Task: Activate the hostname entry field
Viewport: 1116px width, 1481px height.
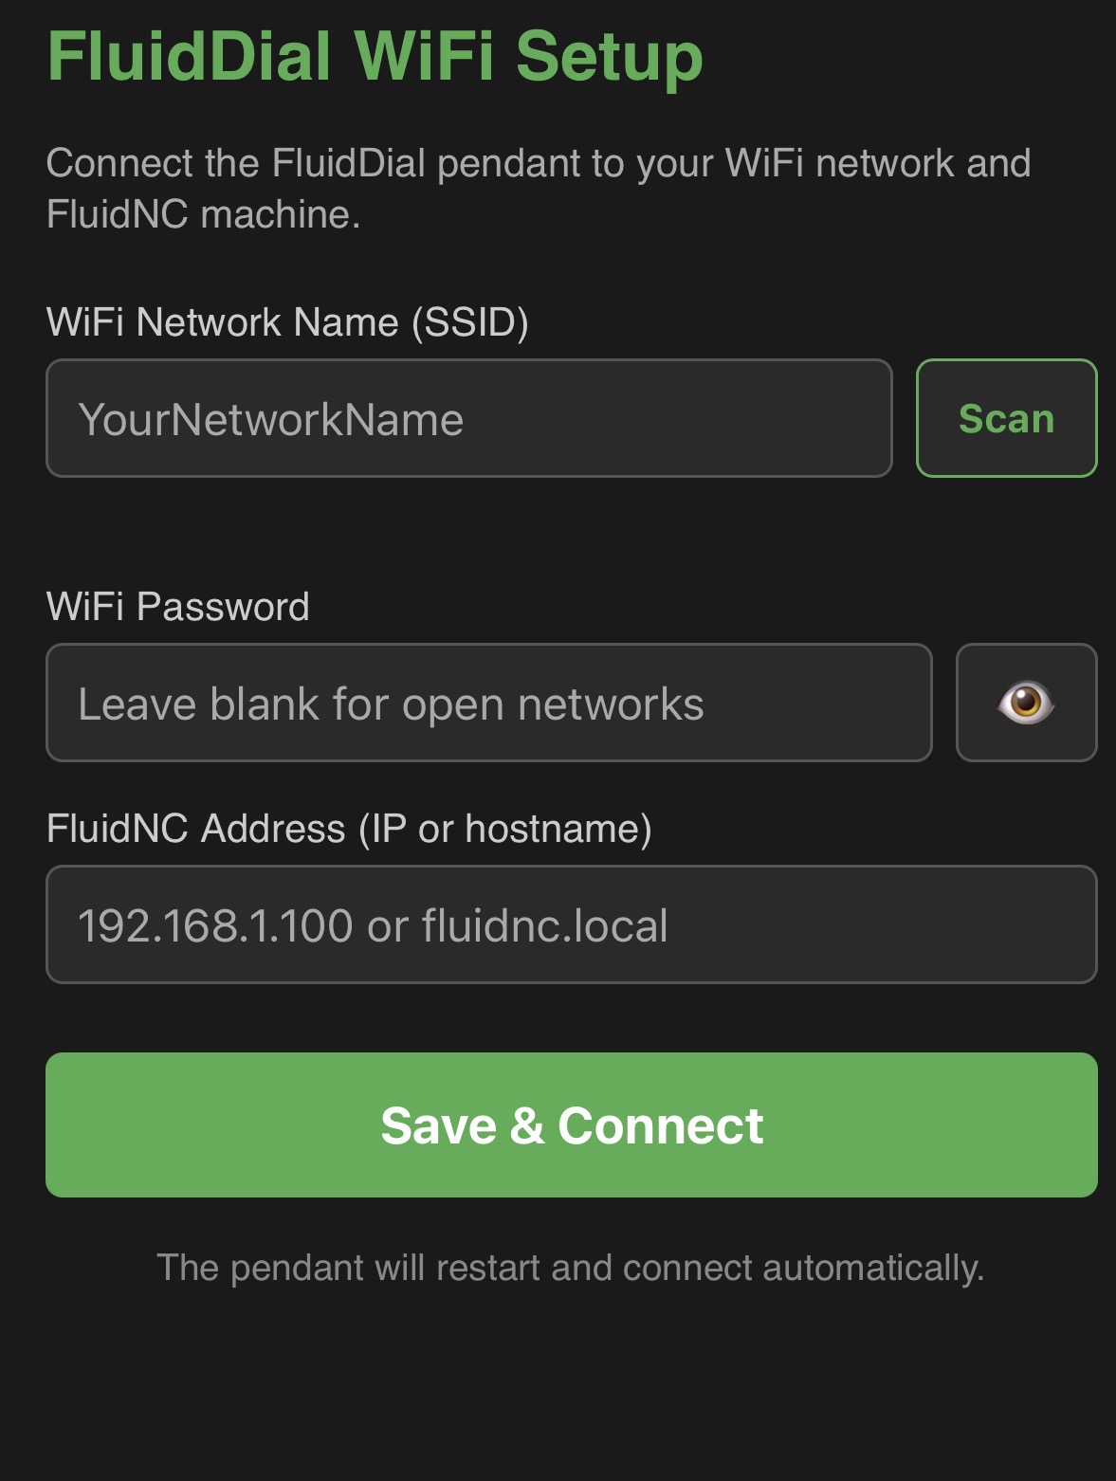Action: coord(571,924)
